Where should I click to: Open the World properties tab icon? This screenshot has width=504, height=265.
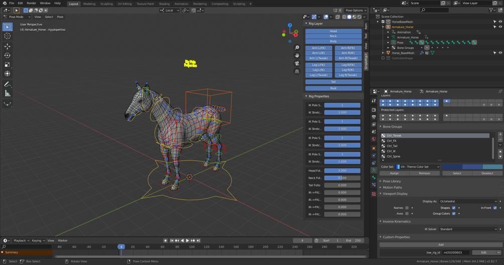(x=374, y=139)
